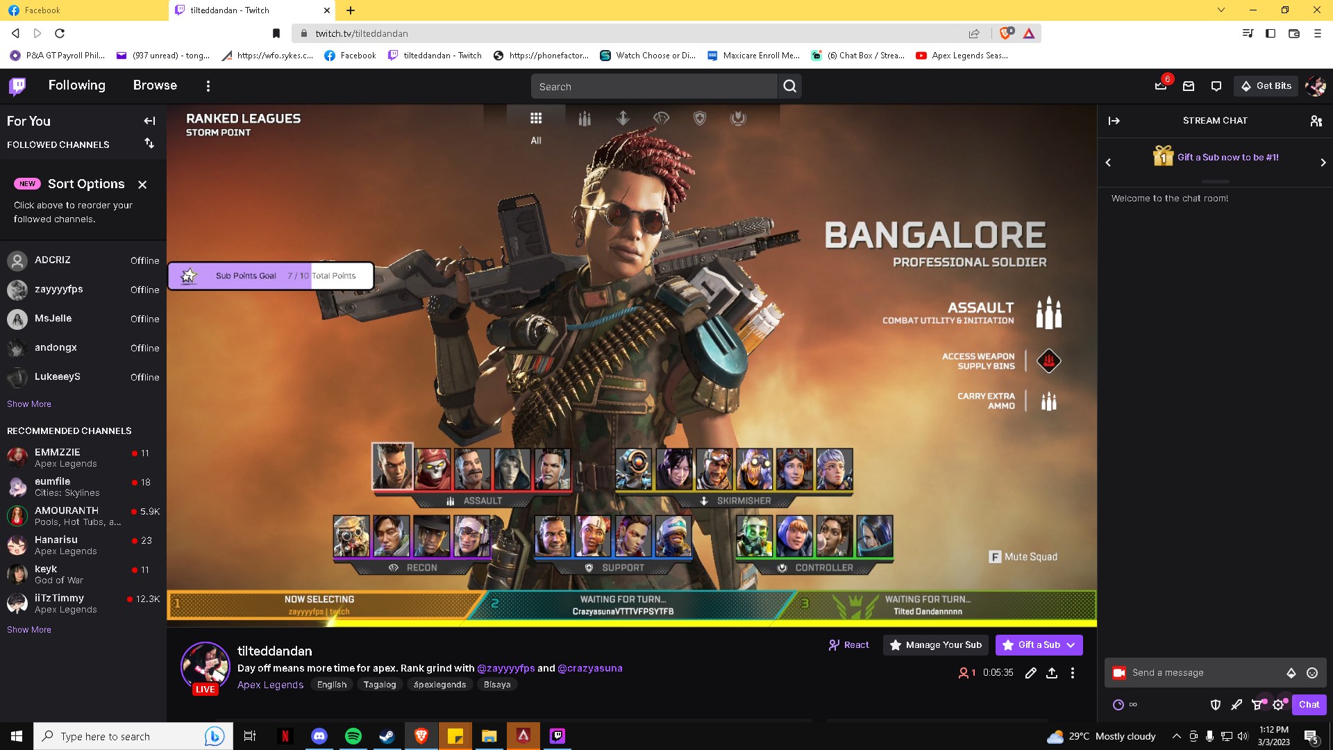Open a new browser tab
This screenshot has width=1333, height=750.
tap(351, 10)
